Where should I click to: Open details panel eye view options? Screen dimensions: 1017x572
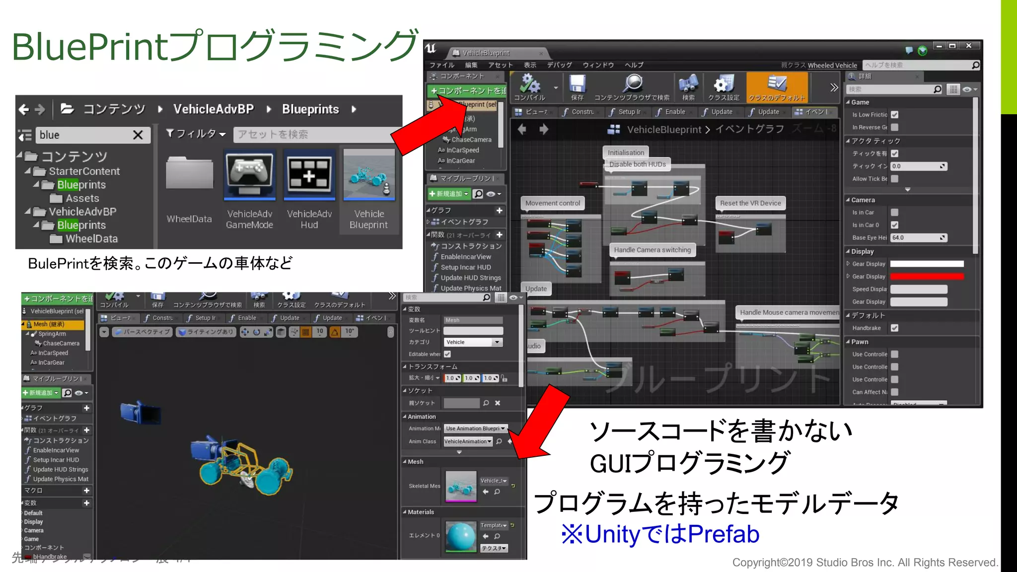tap(970, 89)
